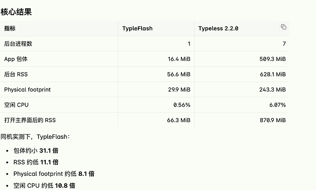Select the 核心结果 heading
The height and width of the screenshot is (190, 316).
(16, 12)
